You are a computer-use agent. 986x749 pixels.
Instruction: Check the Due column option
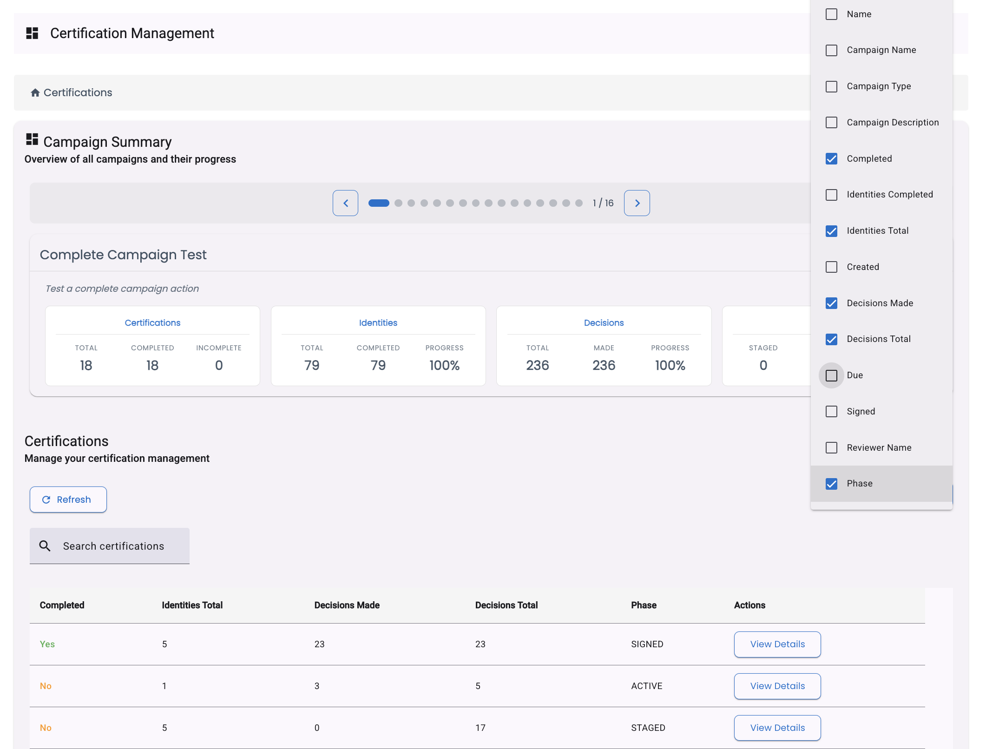click(x=831, y=375)
